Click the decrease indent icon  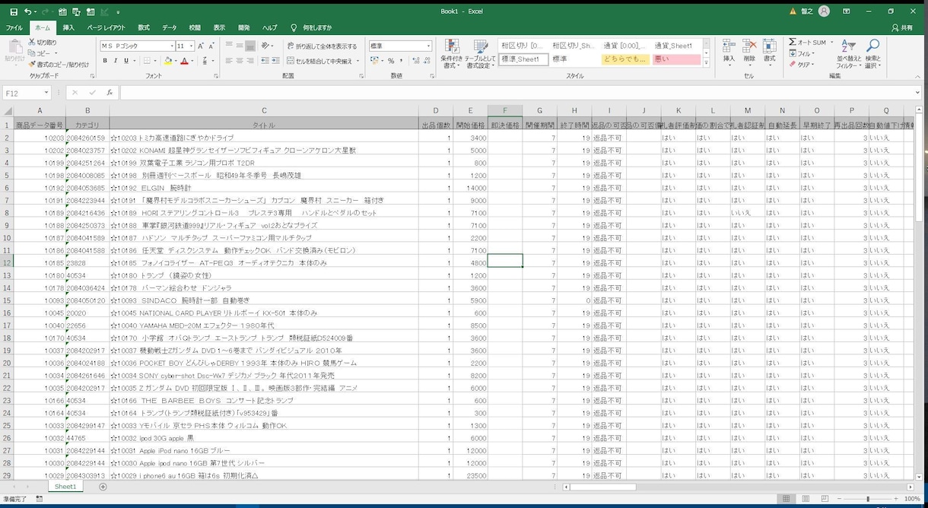coord(264,61)
